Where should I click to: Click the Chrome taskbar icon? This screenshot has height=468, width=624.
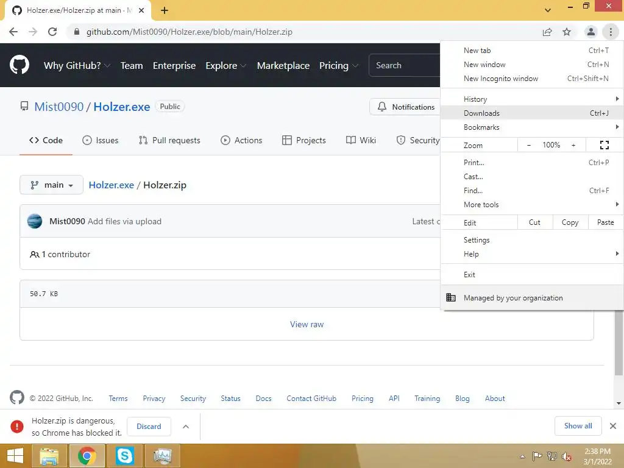coord(87,456)
